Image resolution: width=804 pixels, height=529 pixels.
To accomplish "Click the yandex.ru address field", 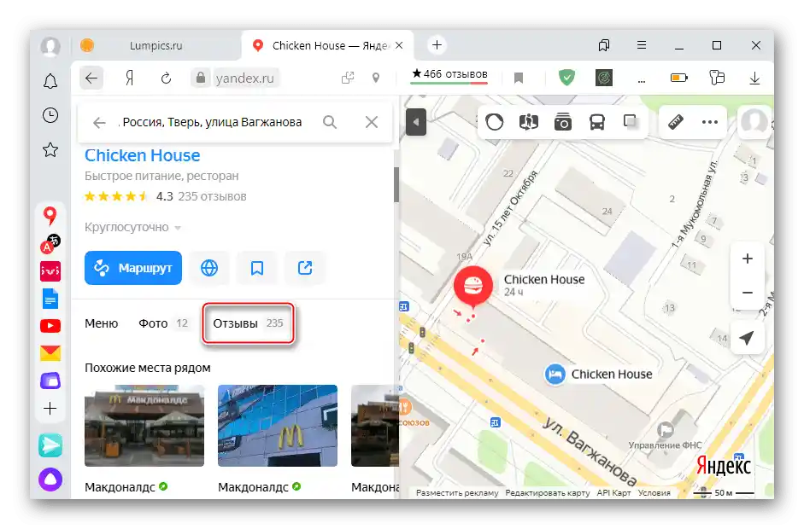I will (x=245, y=78).
